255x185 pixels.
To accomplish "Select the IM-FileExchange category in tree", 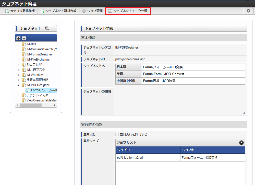I will point(38,60).
